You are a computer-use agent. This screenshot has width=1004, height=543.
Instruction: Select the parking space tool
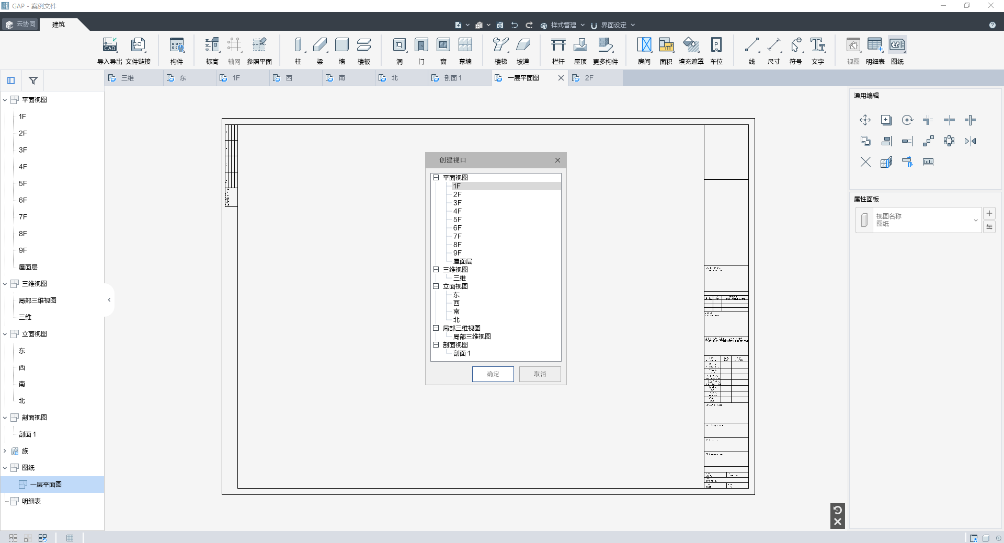click(716, 51)
